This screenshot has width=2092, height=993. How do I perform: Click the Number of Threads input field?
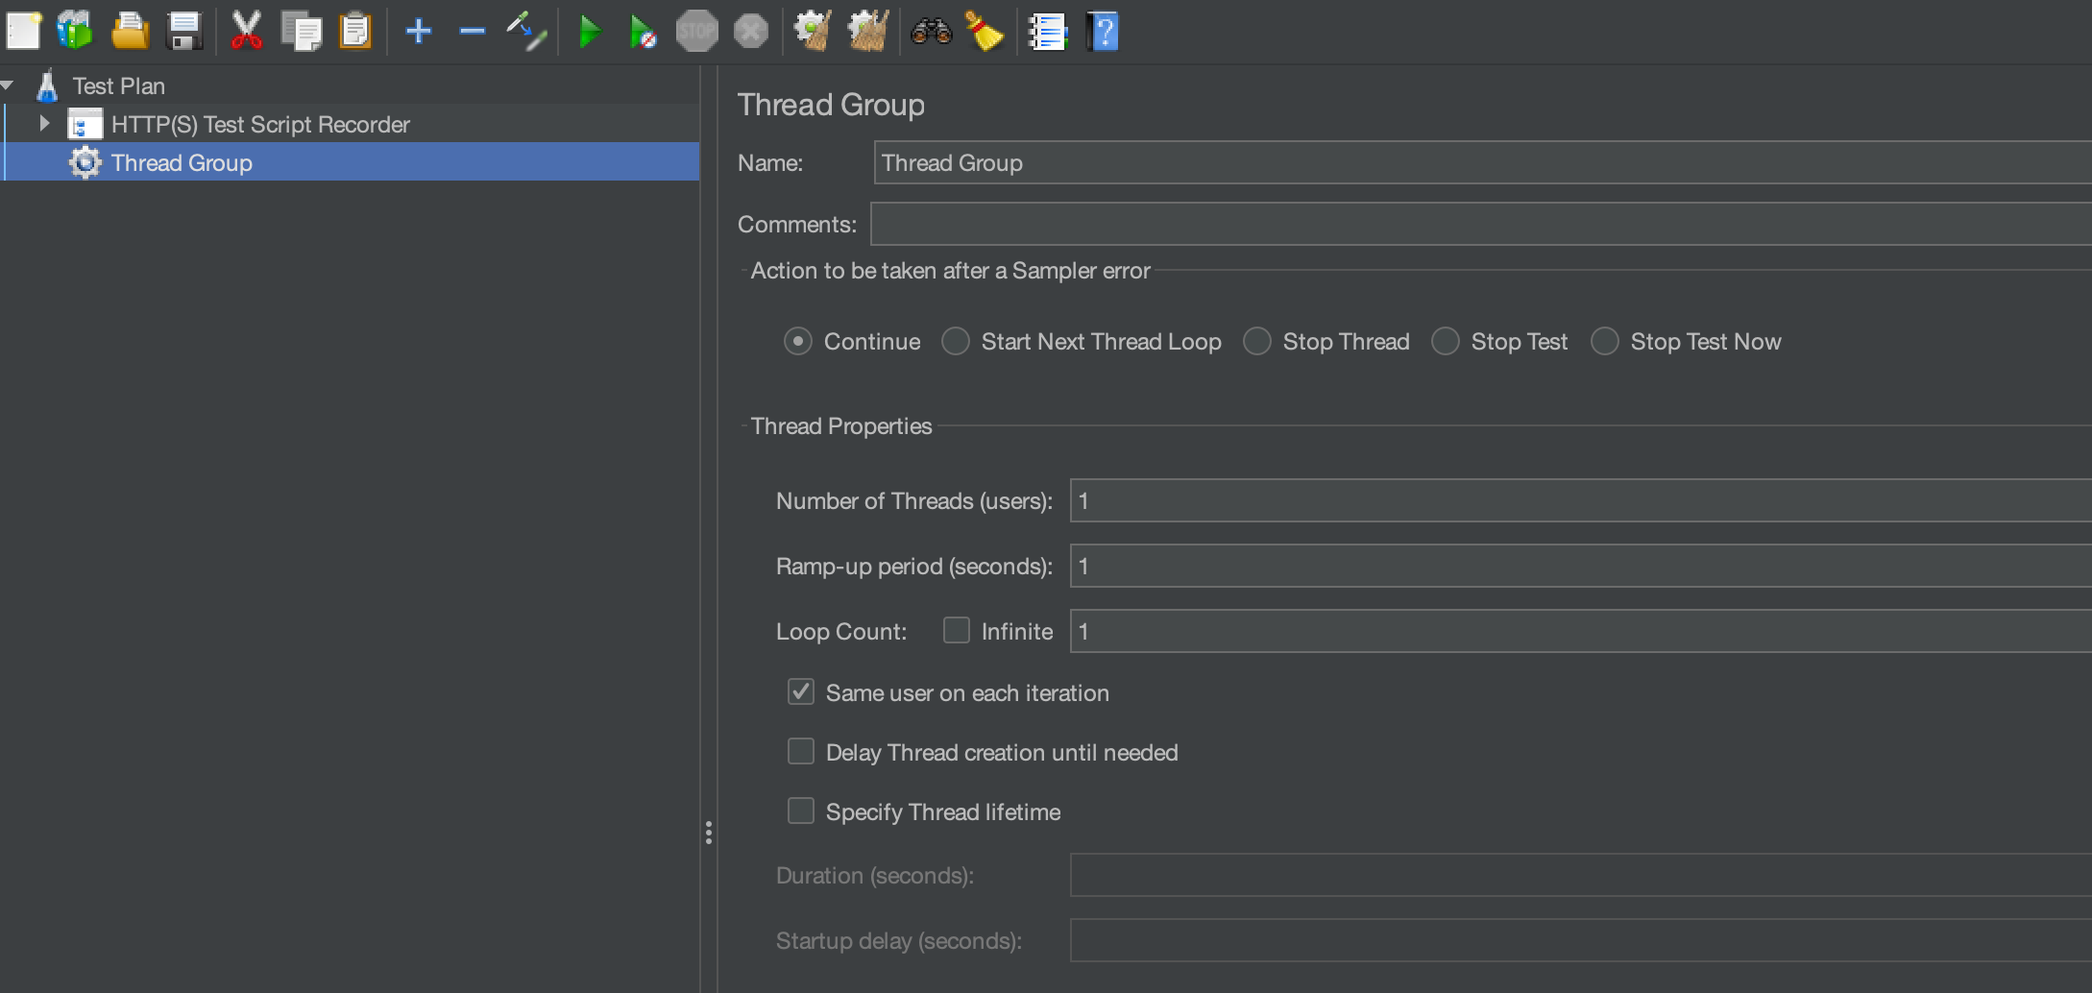click(1575, 500)
